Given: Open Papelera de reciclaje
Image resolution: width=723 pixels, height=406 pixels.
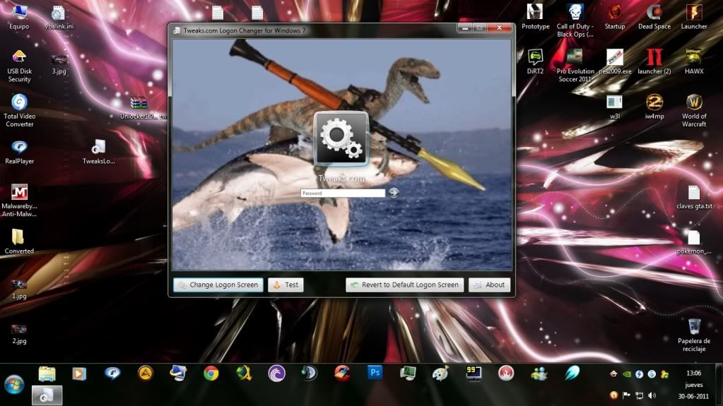Looking at the screenshot, I should (694, 335).
